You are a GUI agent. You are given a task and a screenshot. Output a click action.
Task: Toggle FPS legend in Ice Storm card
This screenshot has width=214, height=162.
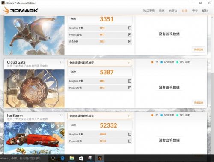(155, 115)
